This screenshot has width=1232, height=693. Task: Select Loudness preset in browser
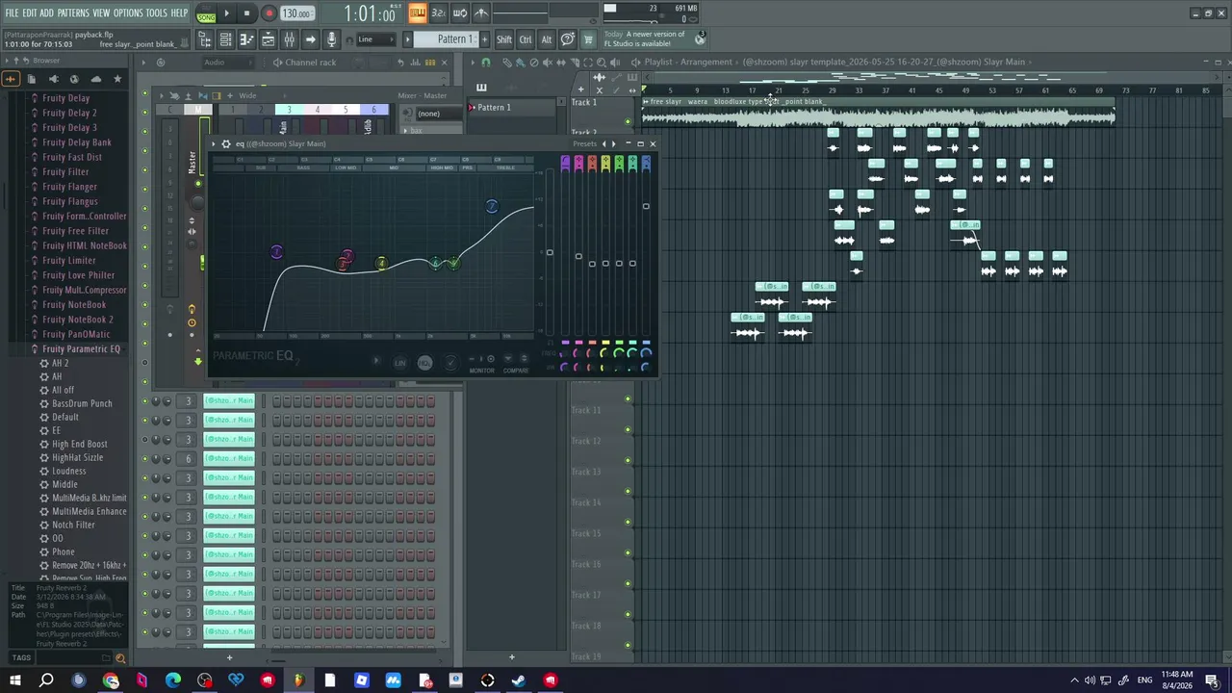(x=69, y=471)
